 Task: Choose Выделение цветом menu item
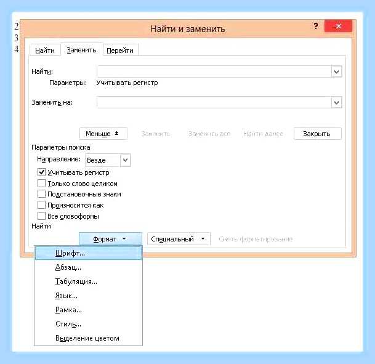[x=89, y=338]
